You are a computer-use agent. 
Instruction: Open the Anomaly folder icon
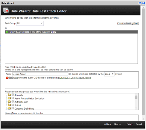pos(9,95)
